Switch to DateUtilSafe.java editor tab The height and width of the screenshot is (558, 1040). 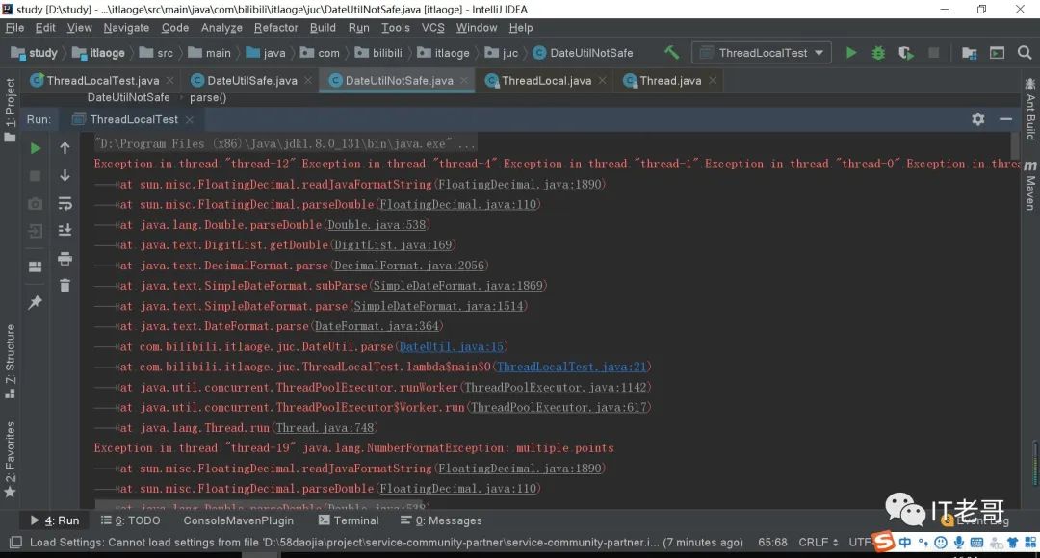click(251, 80)
